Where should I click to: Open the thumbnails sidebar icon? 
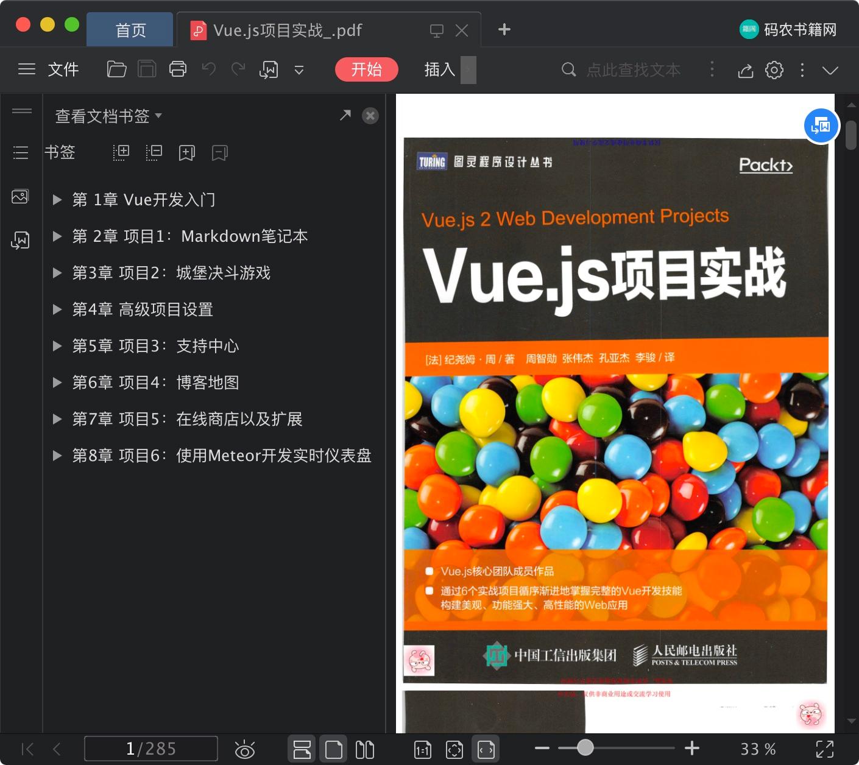coord(20,196)
